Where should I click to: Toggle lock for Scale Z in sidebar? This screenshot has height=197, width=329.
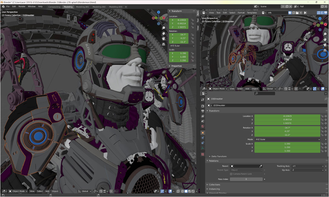[192, 60]
